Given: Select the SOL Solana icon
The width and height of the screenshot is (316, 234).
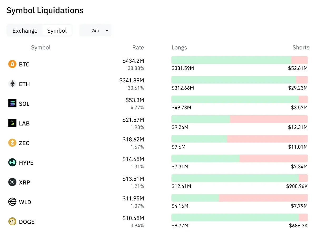Looking at the screenshot, I should click(12, 103).
